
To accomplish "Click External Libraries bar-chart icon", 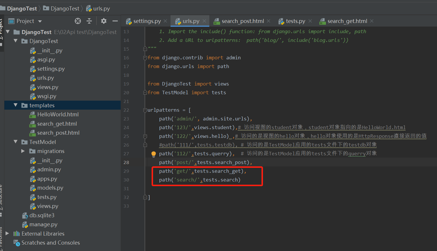I will (x=17, y=234).
